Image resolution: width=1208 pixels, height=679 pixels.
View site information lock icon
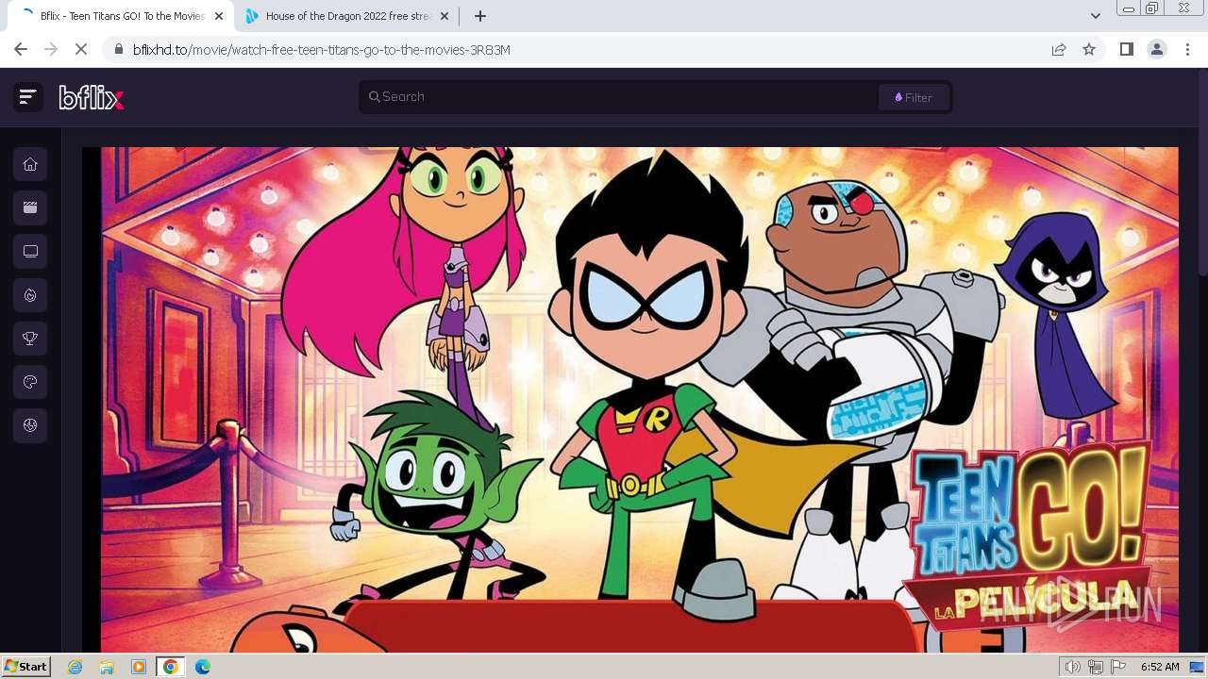(119, 50)
